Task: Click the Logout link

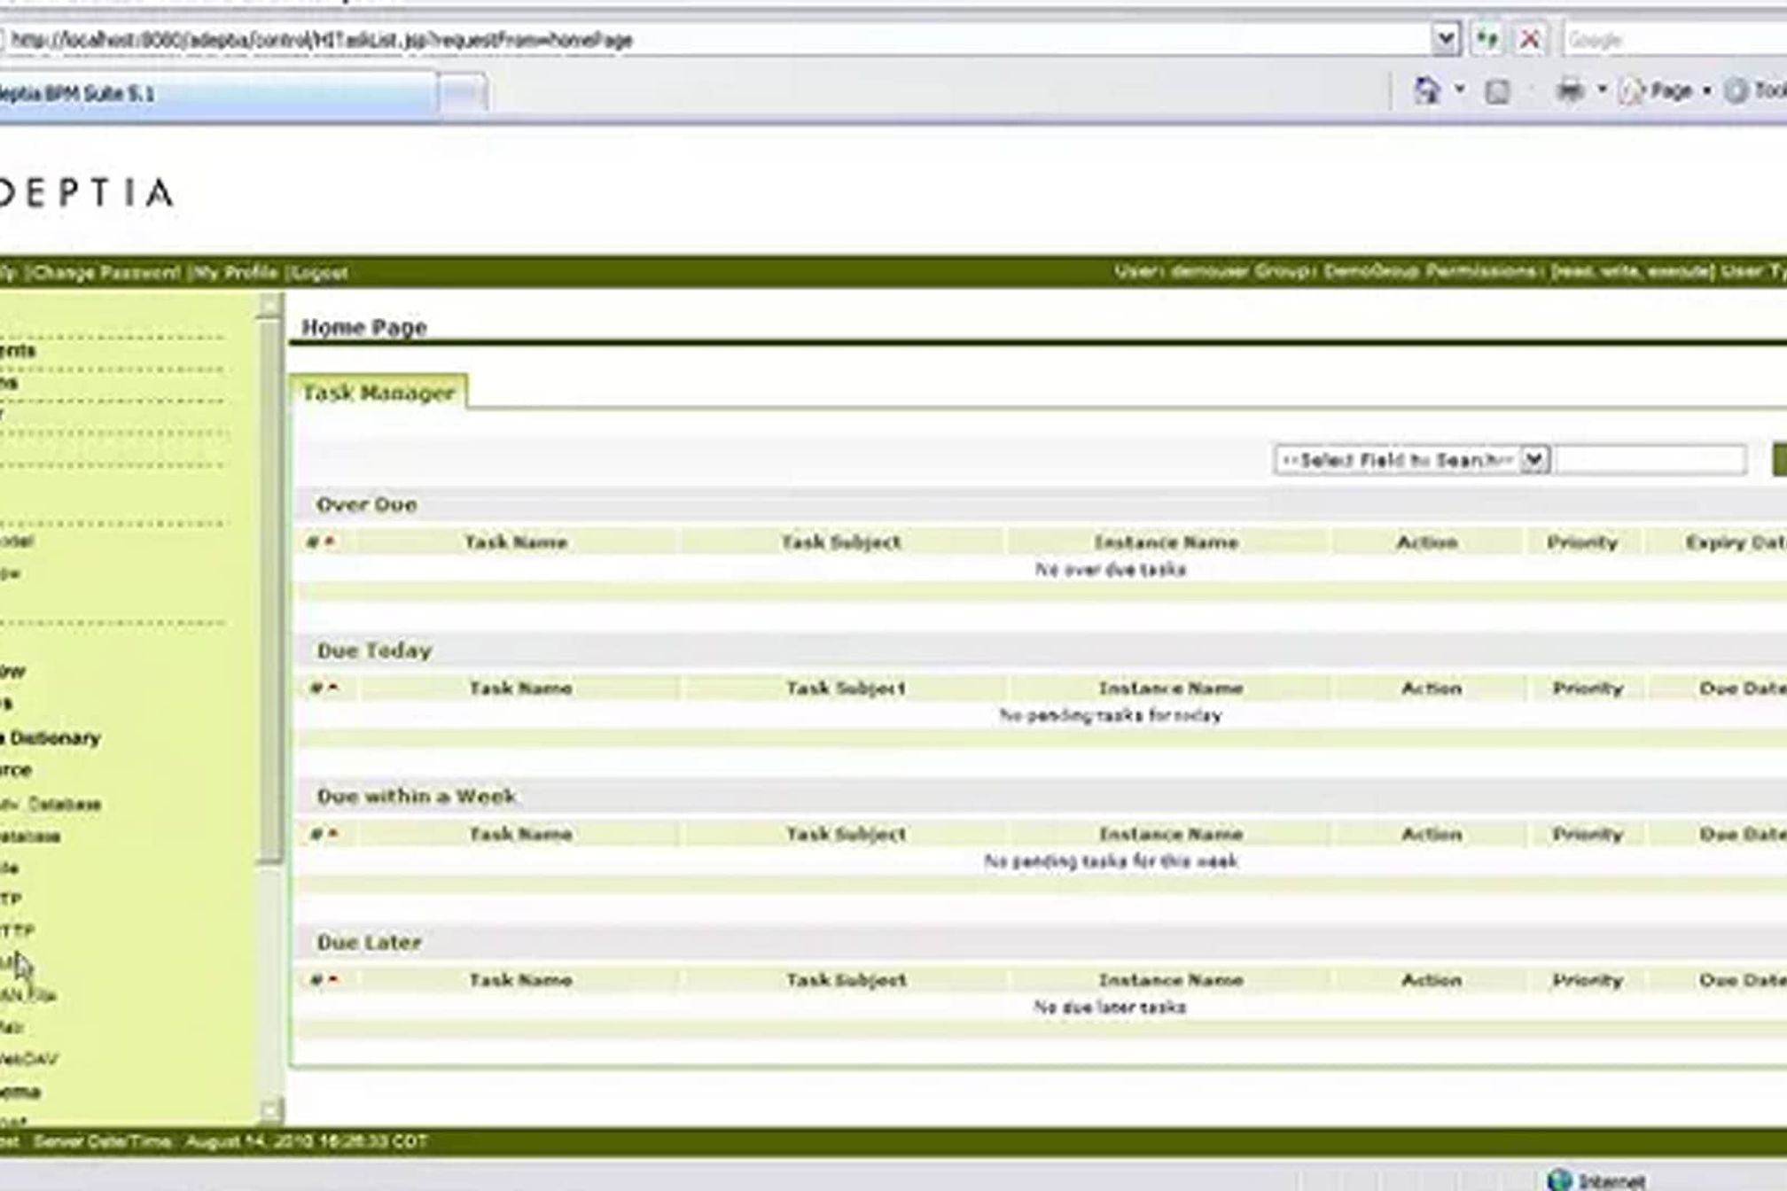Action: 320,273
